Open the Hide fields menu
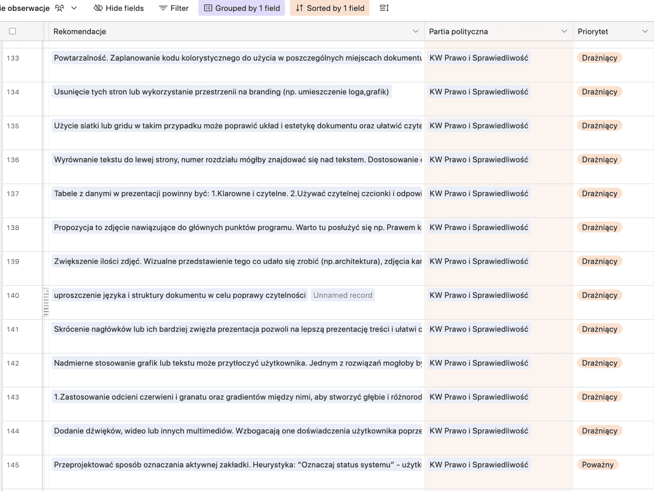The height and width of the screenshot is (491, 654). [119, 8]
